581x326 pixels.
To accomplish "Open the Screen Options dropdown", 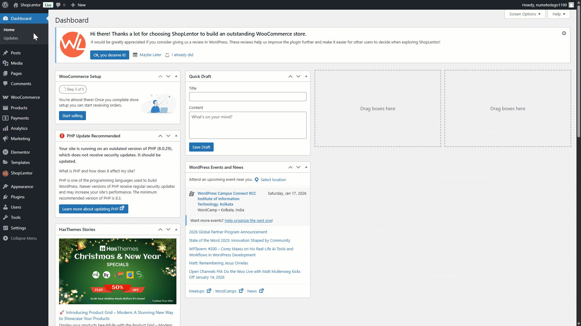I will tap(524, 14).
